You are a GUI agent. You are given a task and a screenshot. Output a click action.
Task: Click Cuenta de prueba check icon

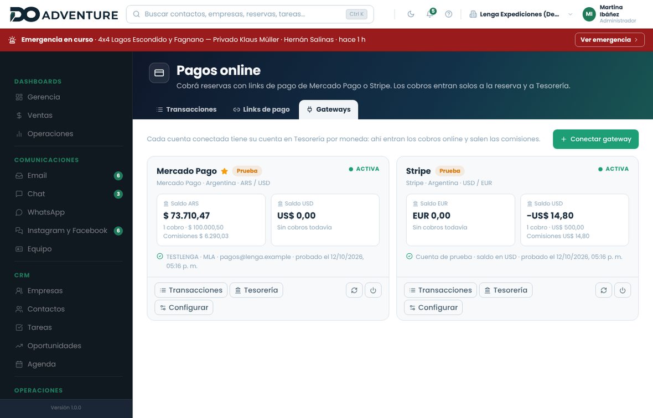(410, 257)
